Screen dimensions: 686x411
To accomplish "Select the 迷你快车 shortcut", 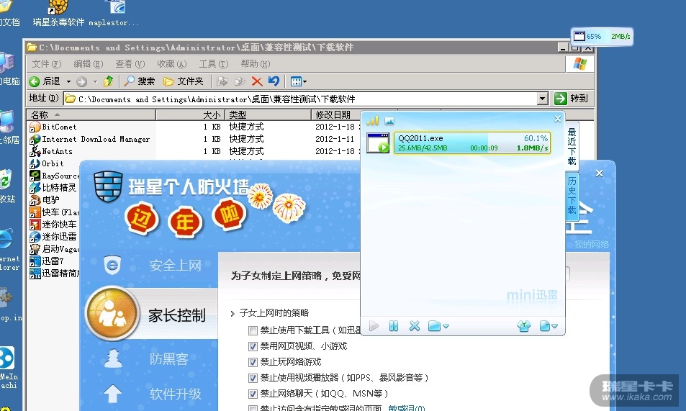I will click(53, 225).
